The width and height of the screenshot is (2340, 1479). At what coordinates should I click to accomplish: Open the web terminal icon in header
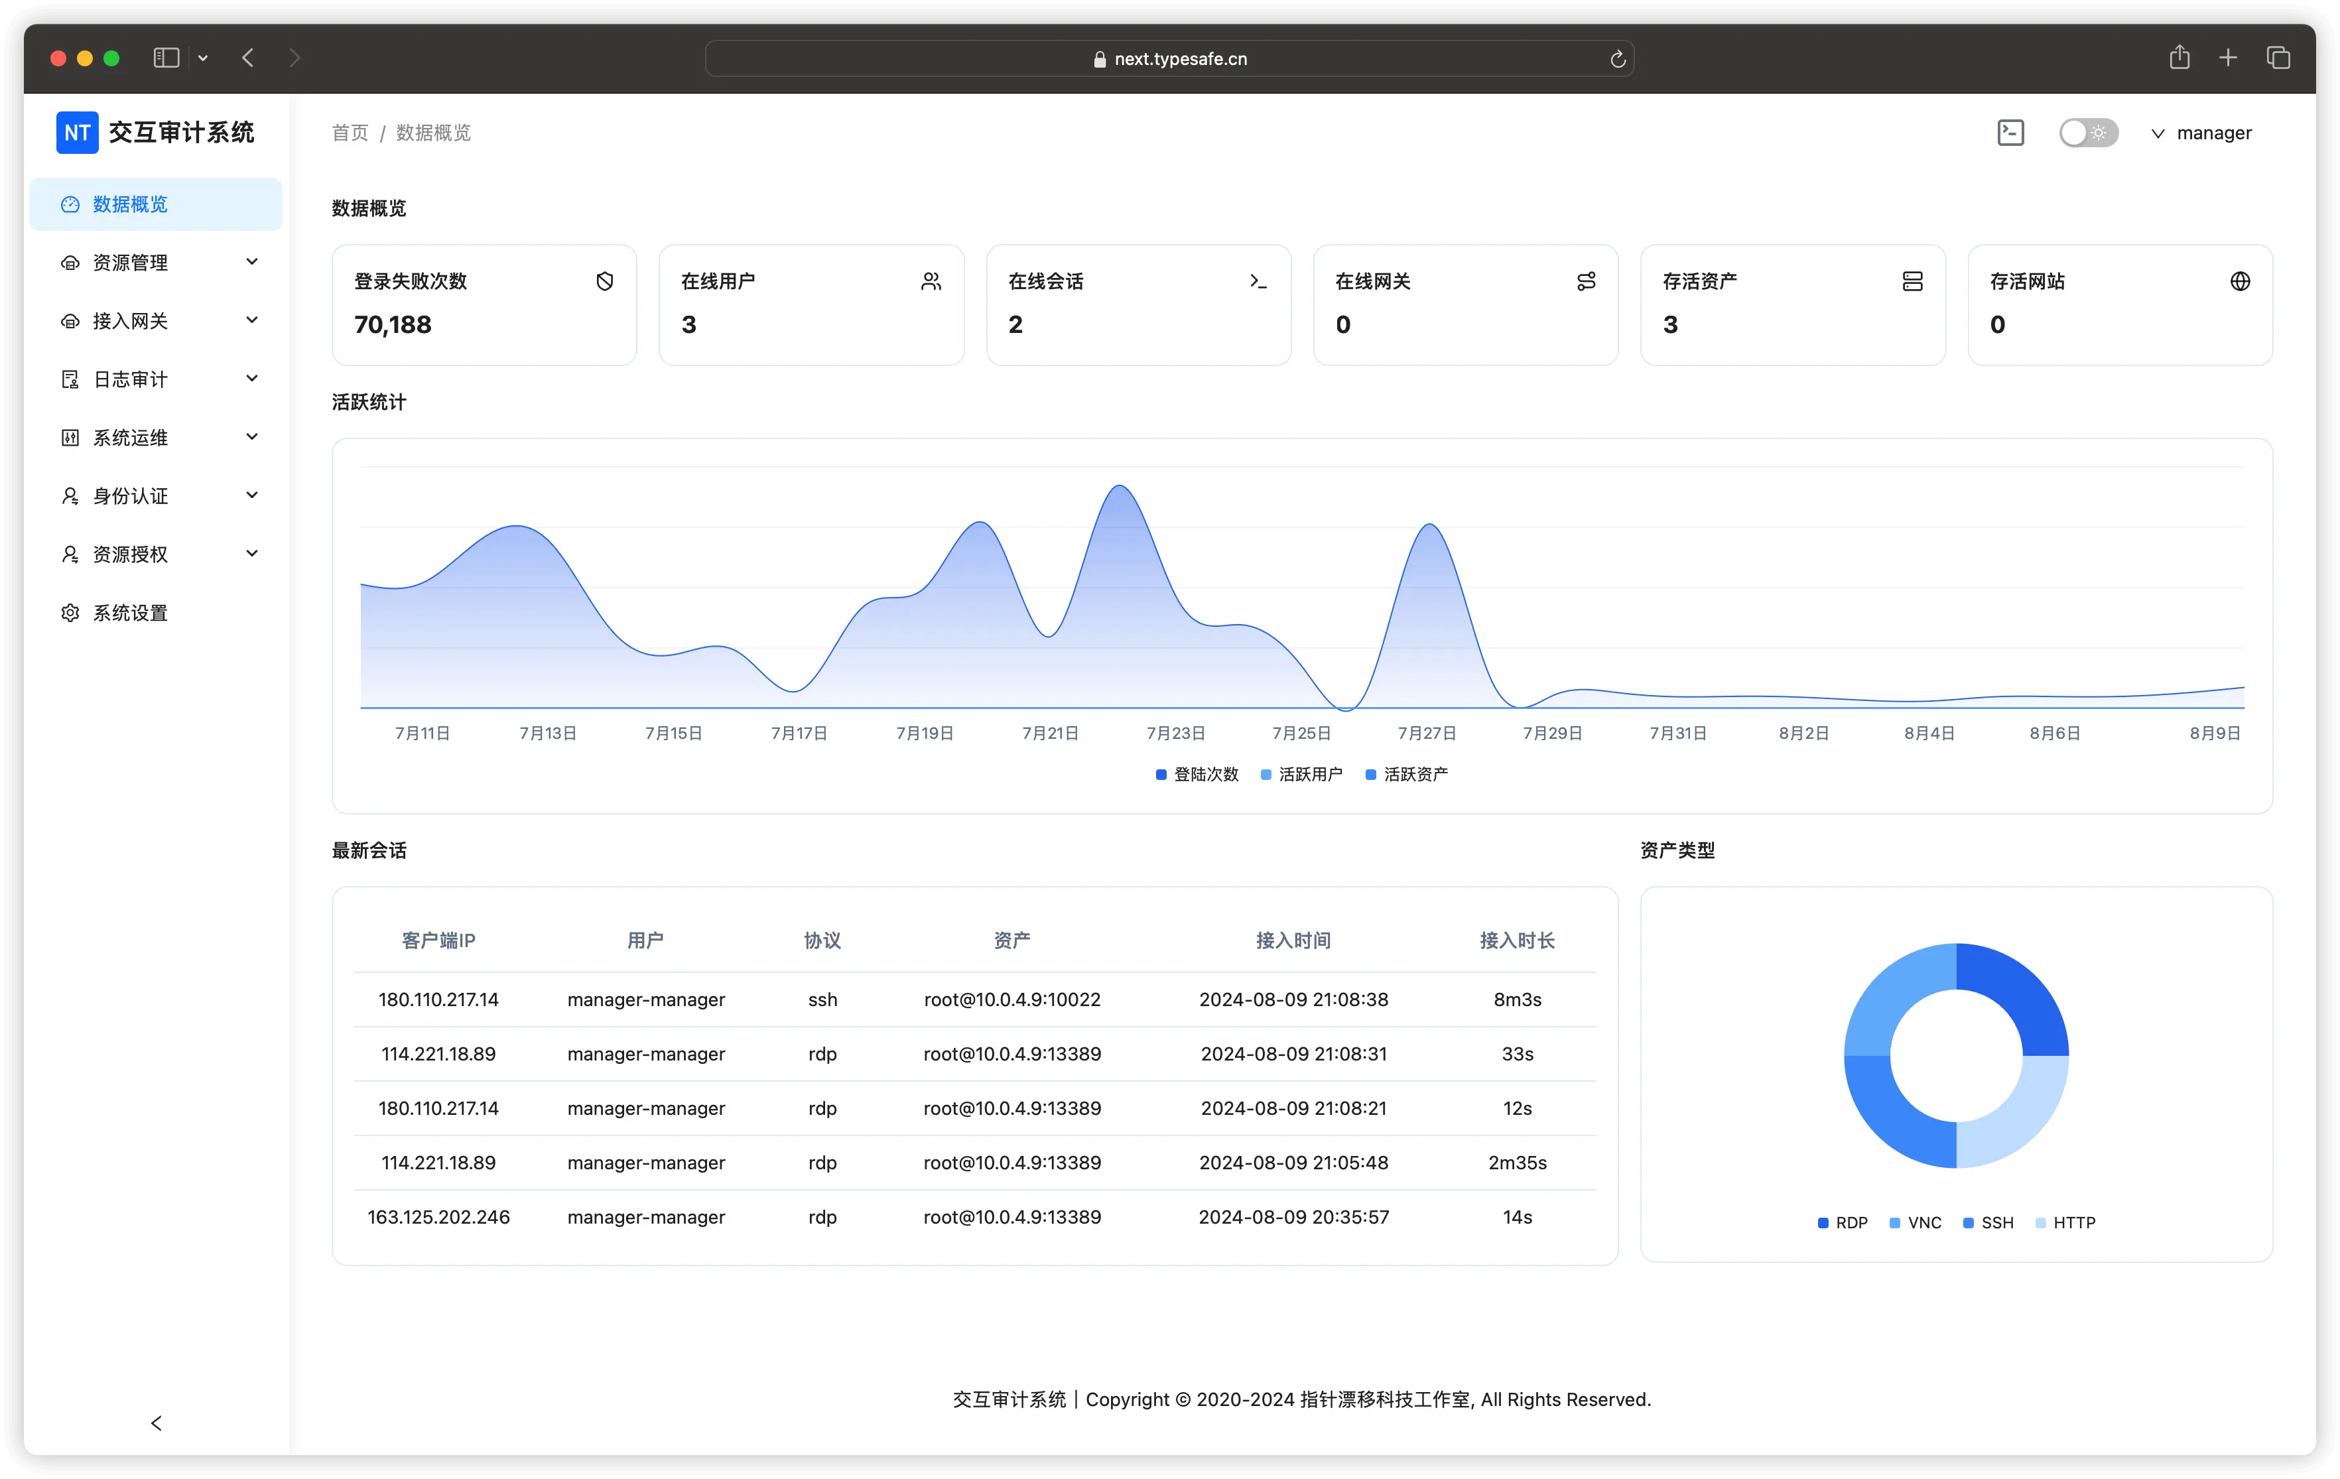point(2010,133)
